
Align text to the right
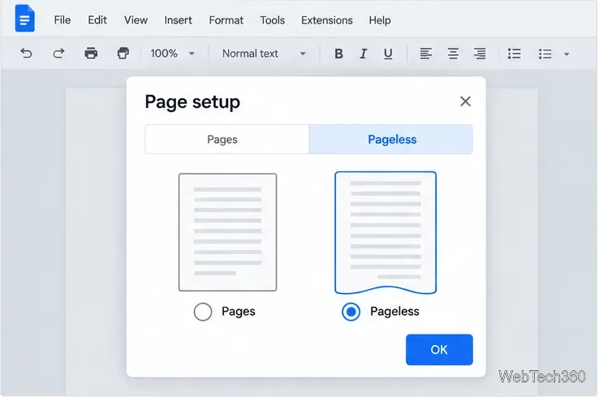coord(480,54)
